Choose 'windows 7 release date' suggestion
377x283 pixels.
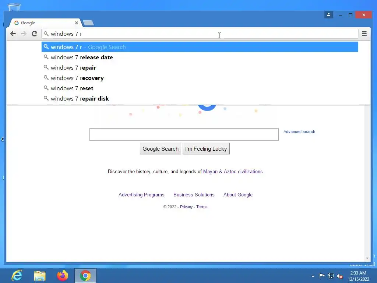pyautogui.click(x=200, y=57)
